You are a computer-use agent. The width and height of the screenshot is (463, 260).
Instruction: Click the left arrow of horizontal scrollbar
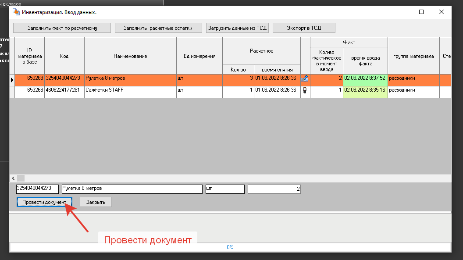13,178
